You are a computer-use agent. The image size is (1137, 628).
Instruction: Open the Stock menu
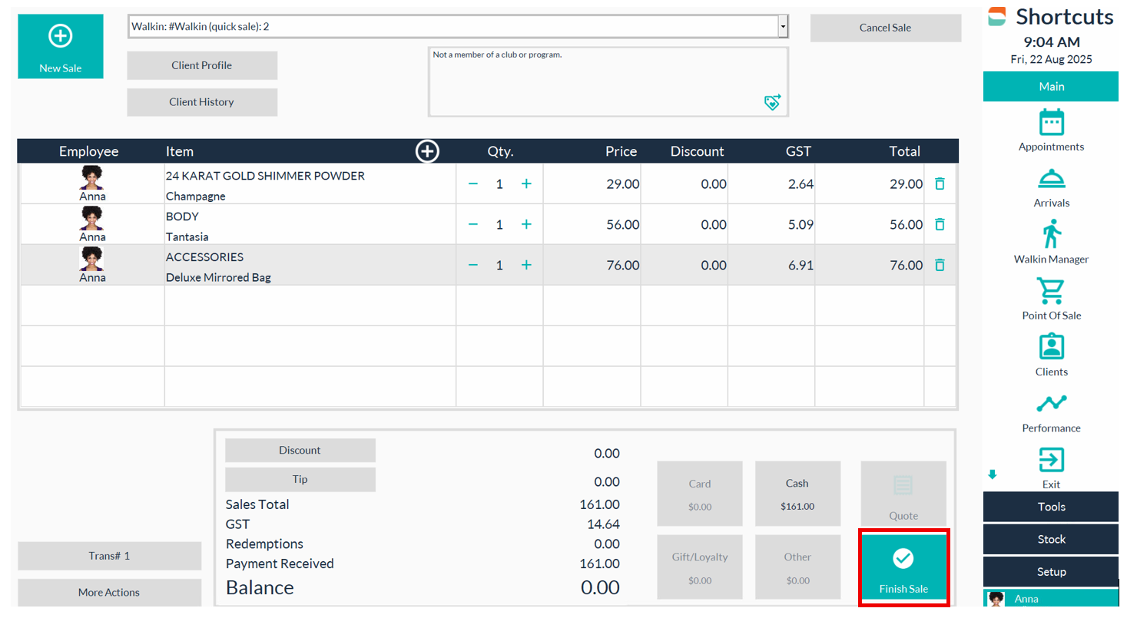click(x=1051, y=539)
